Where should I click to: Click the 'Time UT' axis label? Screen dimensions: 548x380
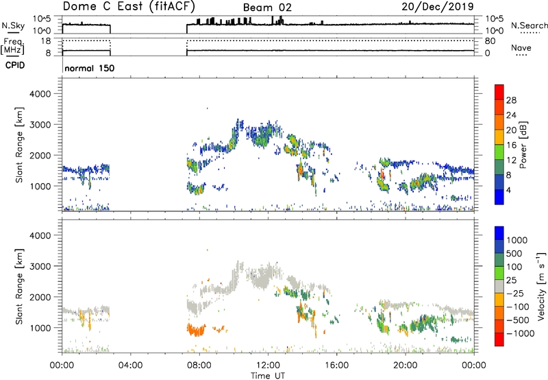(x=268, y=376)
